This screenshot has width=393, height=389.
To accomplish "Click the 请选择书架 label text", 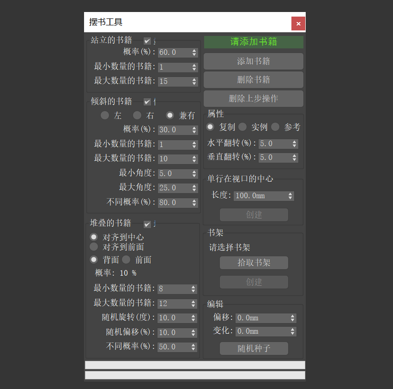I will coord(230,248).
